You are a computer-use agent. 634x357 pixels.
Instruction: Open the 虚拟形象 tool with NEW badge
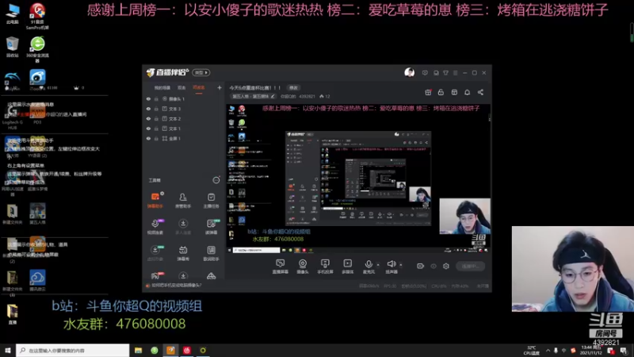click(x=155, y=253)
